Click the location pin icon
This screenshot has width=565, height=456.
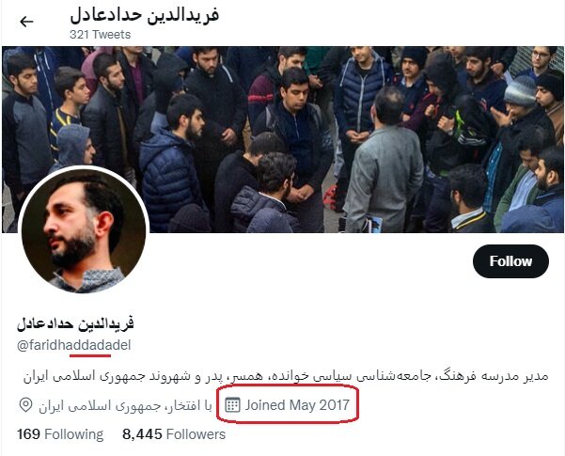point(25,405)
